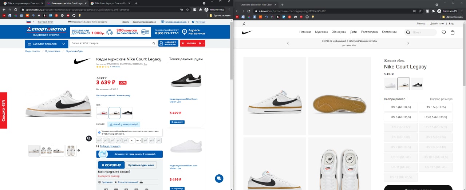This screenshot has height=190, width=466.
Task: Choose size 42 on Sportmaster
Action: coord(125,140)
